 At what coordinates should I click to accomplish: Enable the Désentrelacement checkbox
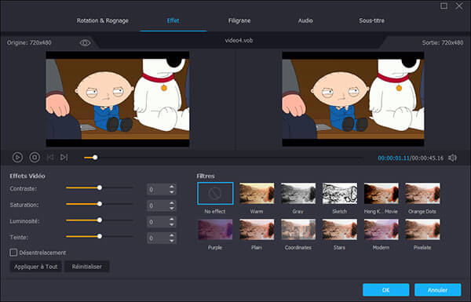13,253
